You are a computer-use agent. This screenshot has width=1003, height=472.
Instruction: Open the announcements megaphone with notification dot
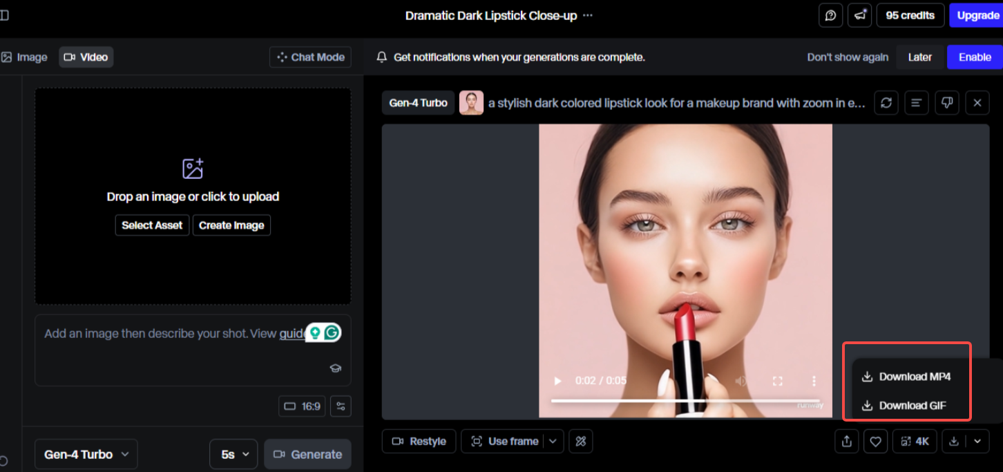click(859, 15)
